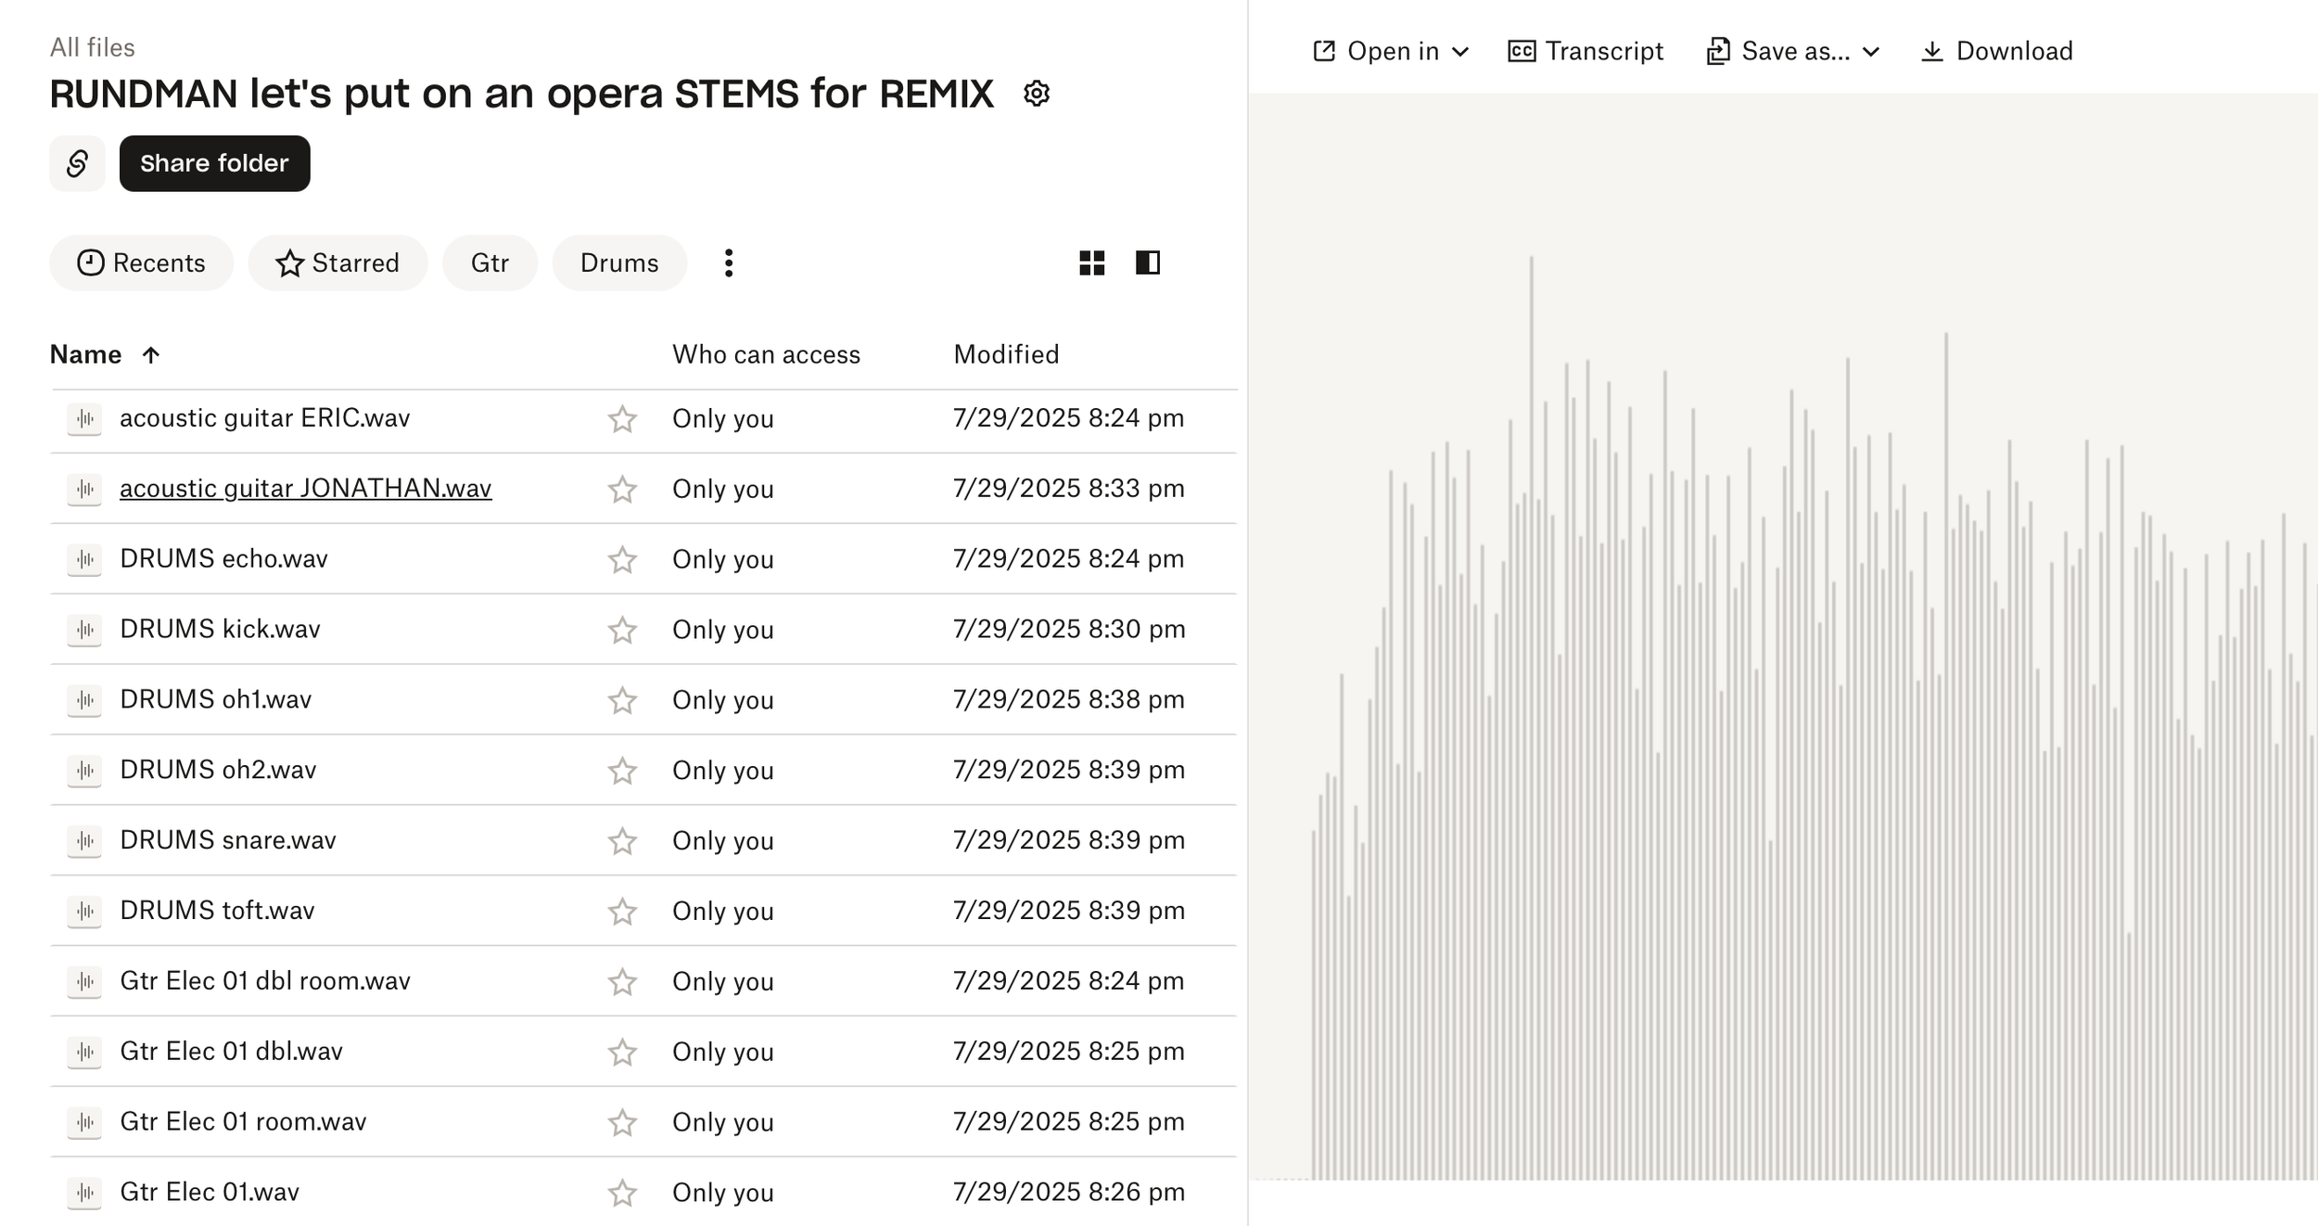Switch to grid view layout

pos(1092,263)
